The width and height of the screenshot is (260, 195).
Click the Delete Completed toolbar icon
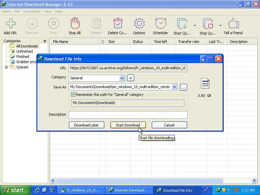click(118, 23)
